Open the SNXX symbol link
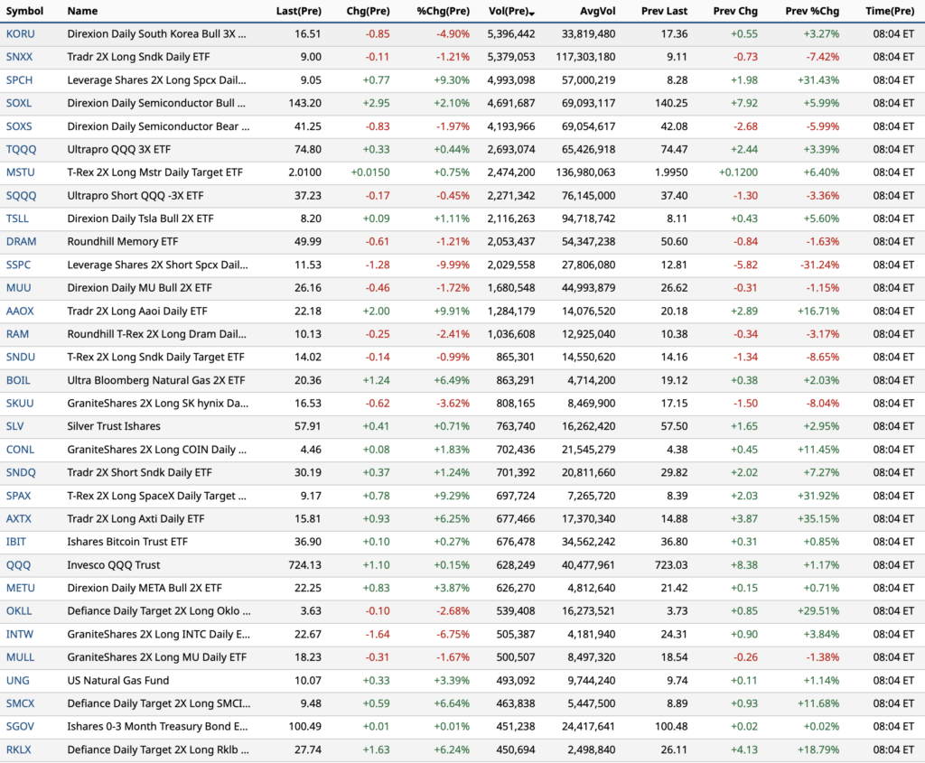This screenshot has height=763, width=925. pos(20,57)
